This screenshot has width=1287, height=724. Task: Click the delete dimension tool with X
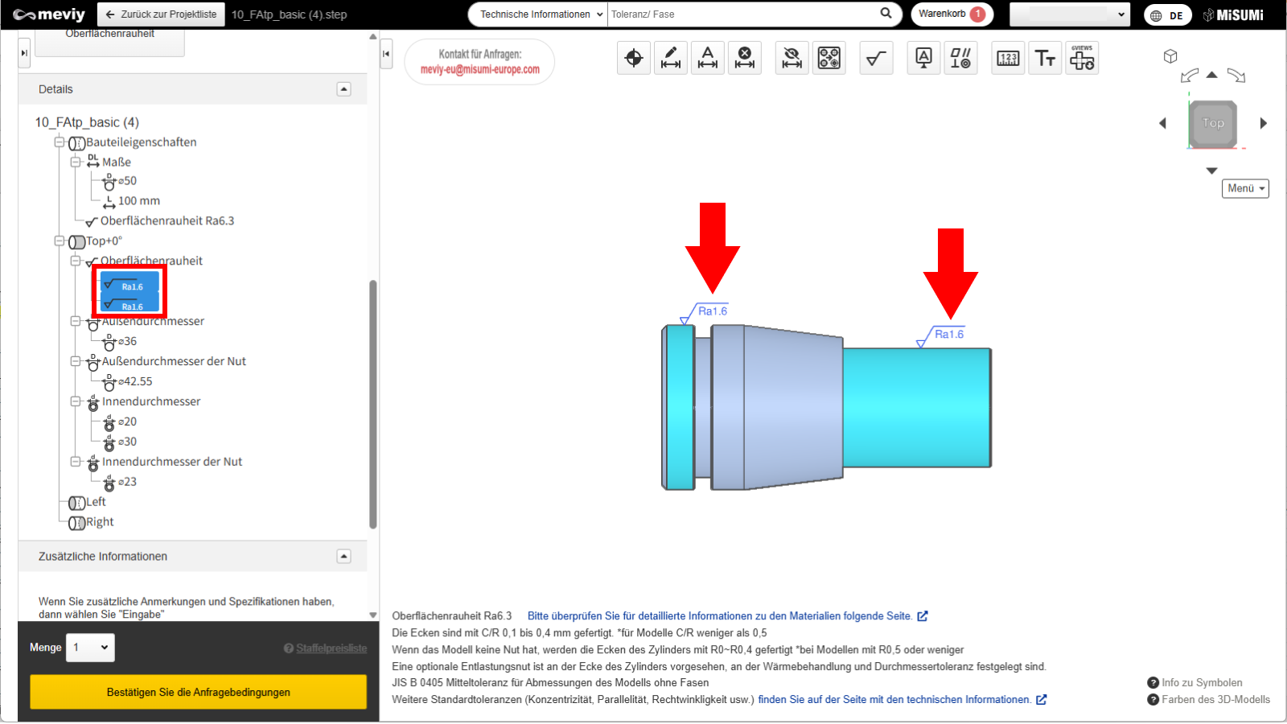pyautogui.click(x=745, y=58)
